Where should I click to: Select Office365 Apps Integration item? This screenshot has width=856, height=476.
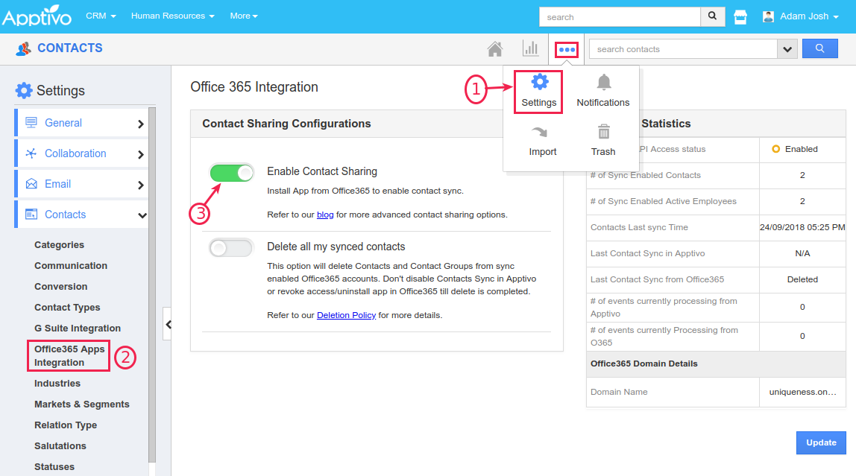69,355
